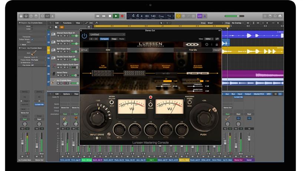Go to the previous plugin setting arrow
Screen dimensions: 304x171
pyautogui.click(x=92, y=39)
